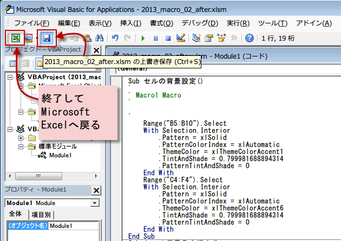
Task: Click code line Range("B5:B10").Select
Action: tap(185, 123)
